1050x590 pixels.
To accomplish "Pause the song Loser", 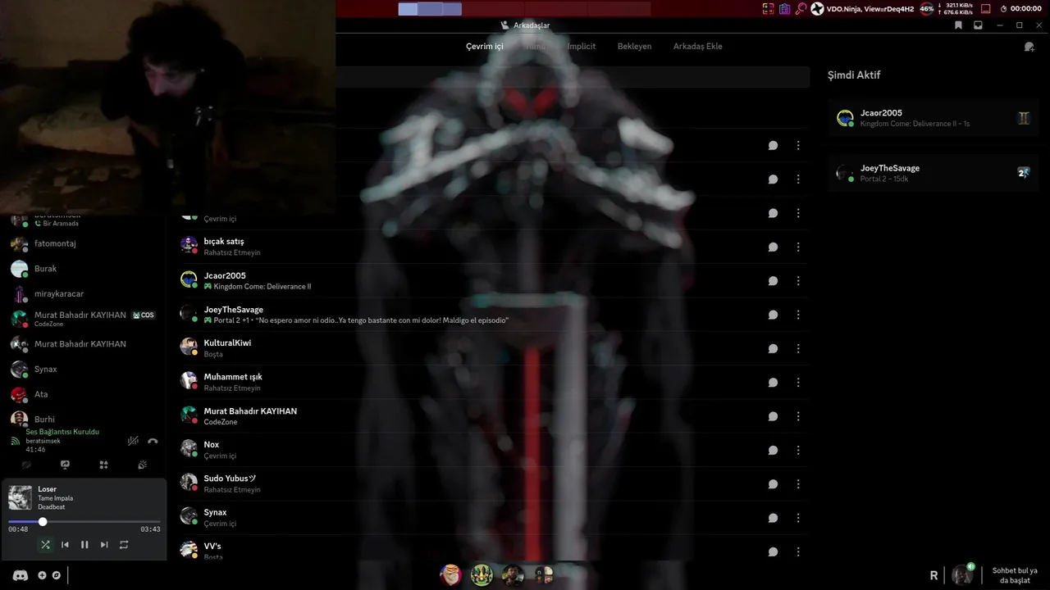I will click(x=84, y=545).
